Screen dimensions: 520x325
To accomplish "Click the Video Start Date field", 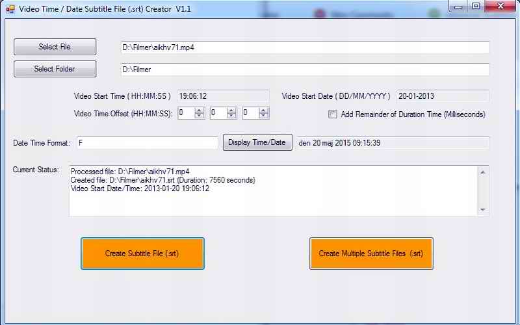I will [x=442, y=96].
